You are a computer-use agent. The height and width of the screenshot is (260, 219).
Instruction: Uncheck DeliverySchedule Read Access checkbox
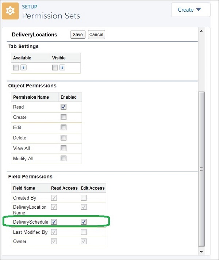(54, 221)
